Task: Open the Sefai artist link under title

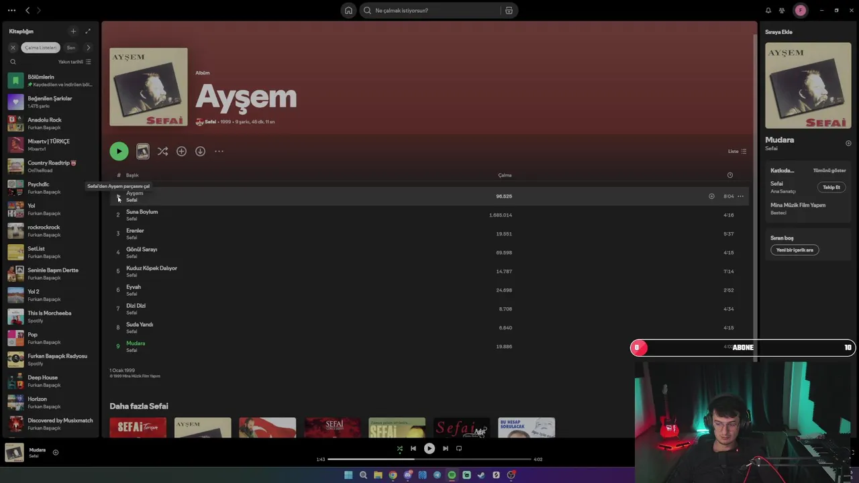Action: (210, 121)
